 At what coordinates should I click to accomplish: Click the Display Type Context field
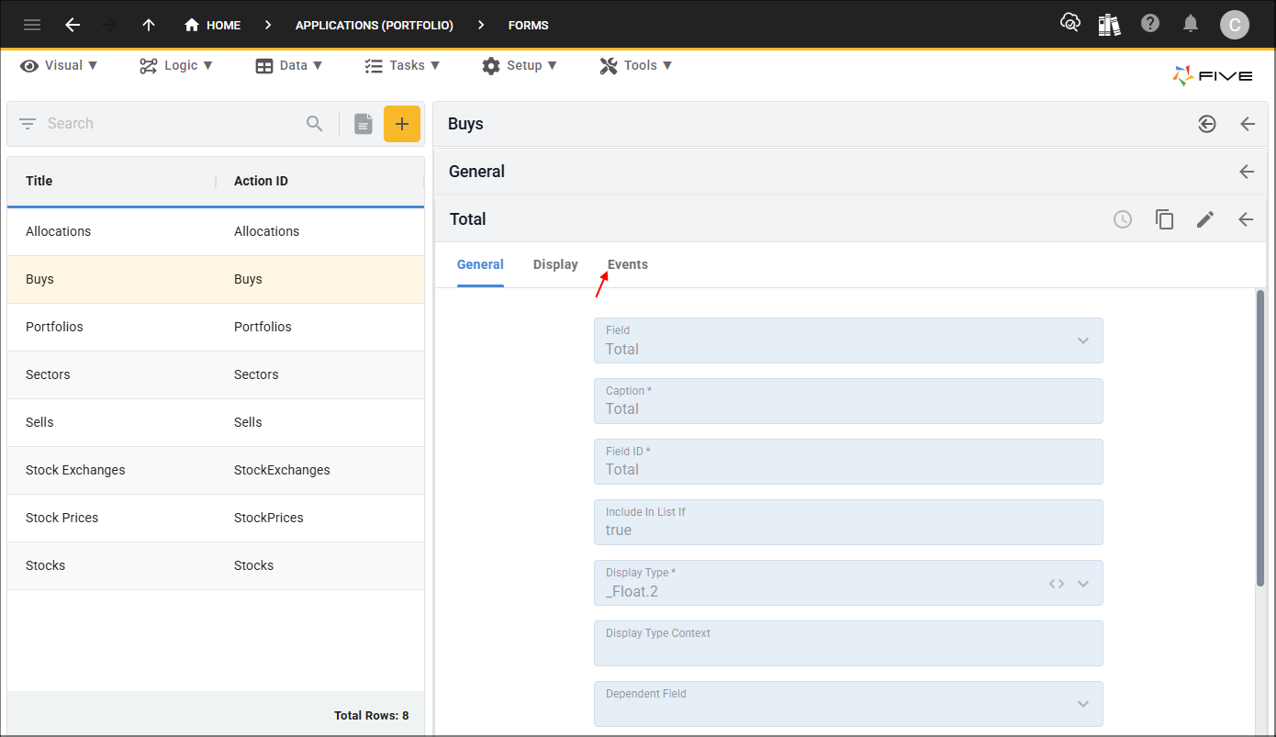(x=848, y=643)
